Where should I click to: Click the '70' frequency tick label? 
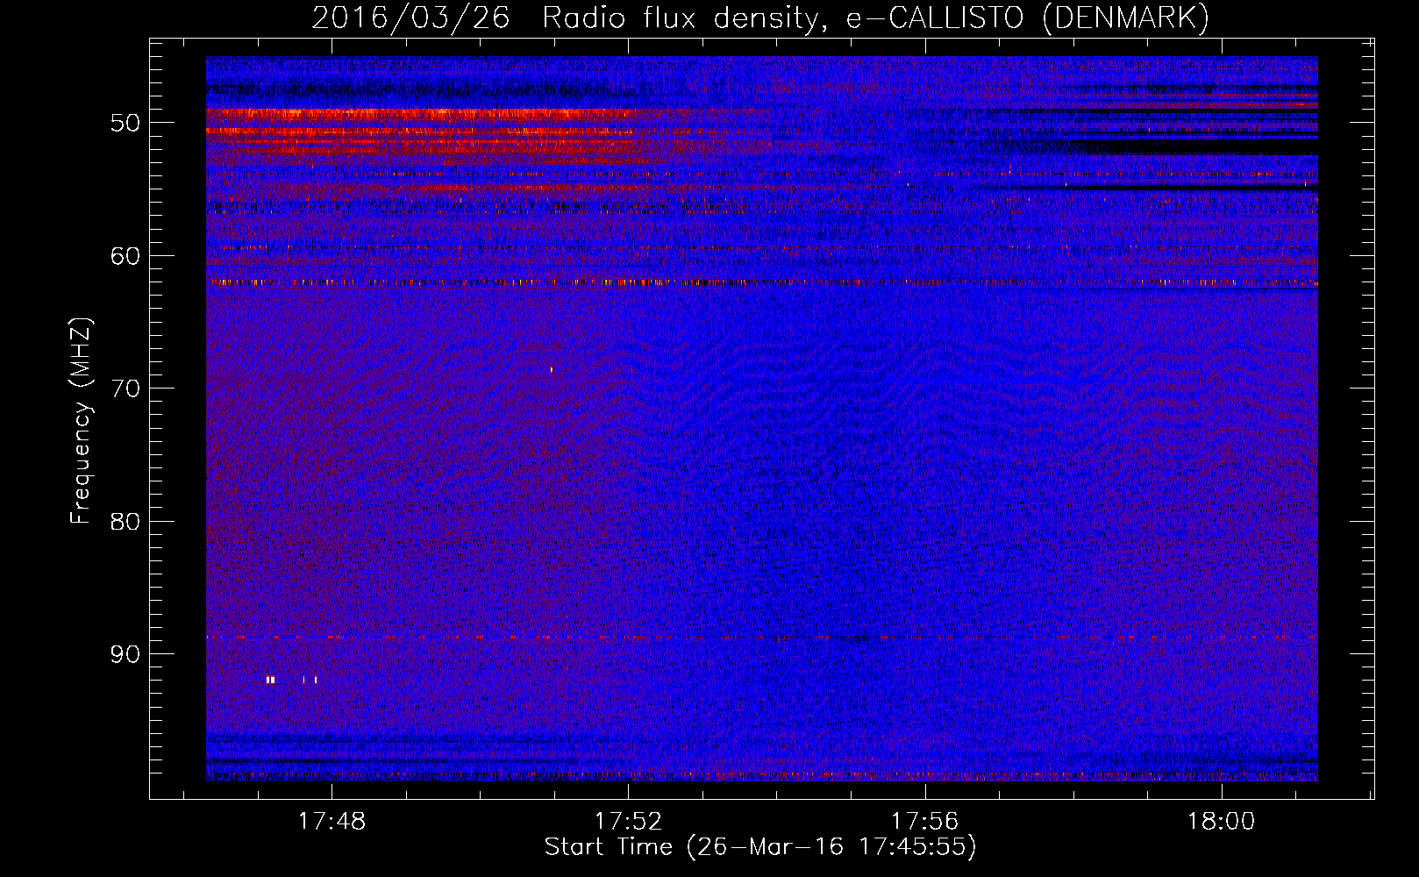click(125, 389)
